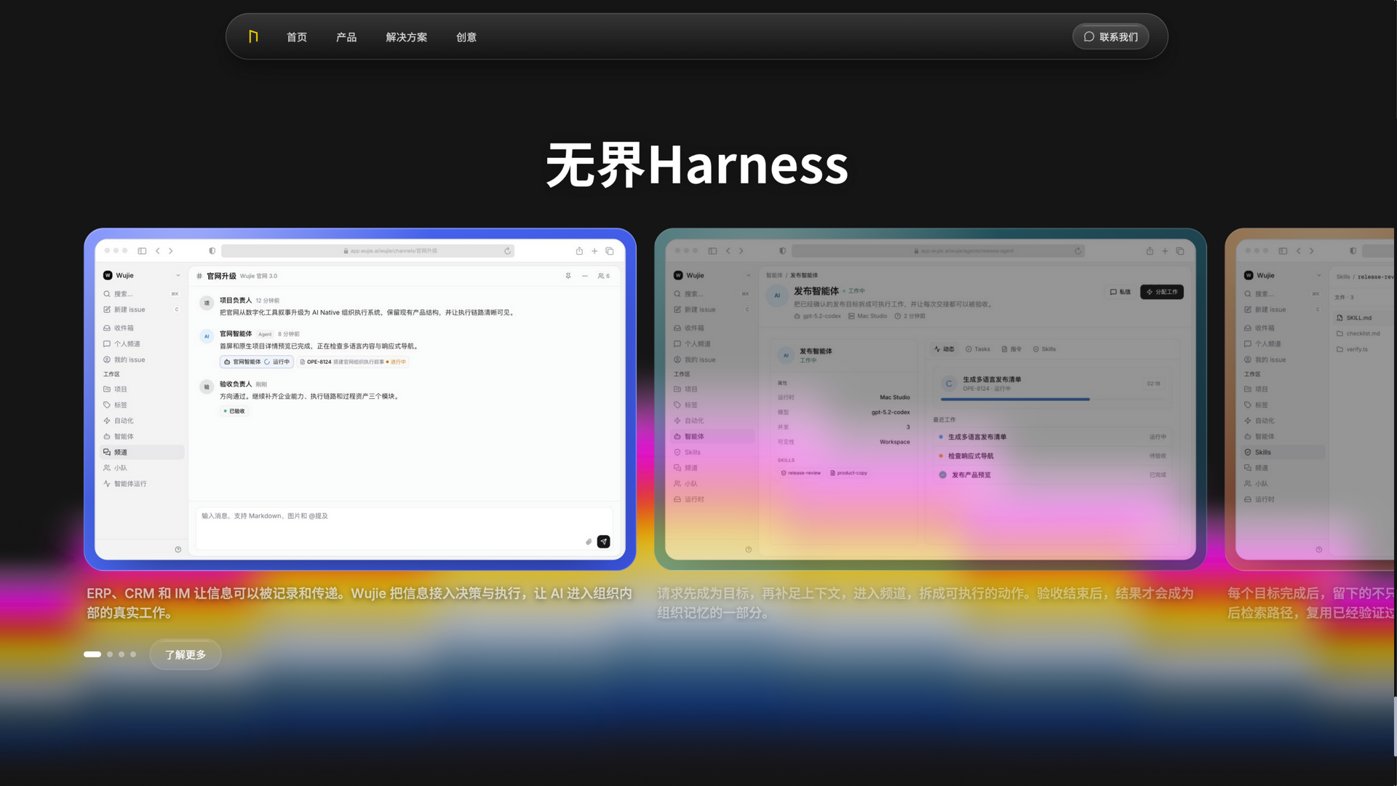The height and width of the screenshot is (786, 1397).
Task: Select 频道 in 官网升级 mockup sidebar
Action: 141,453
